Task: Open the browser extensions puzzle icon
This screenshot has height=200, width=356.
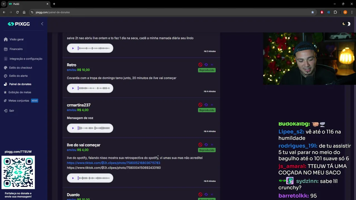Action: (x=335, y=12)
